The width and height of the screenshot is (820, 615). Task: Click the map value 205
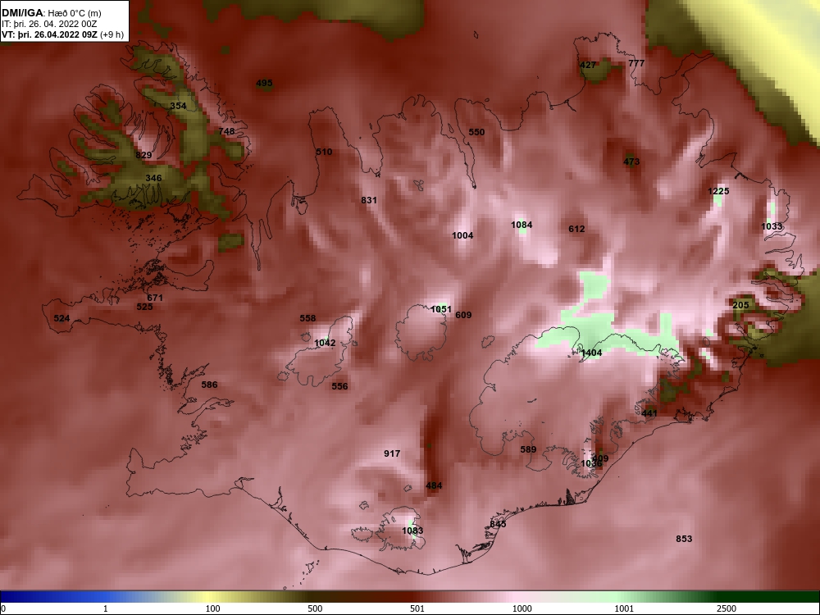click(x=740, y=305)
